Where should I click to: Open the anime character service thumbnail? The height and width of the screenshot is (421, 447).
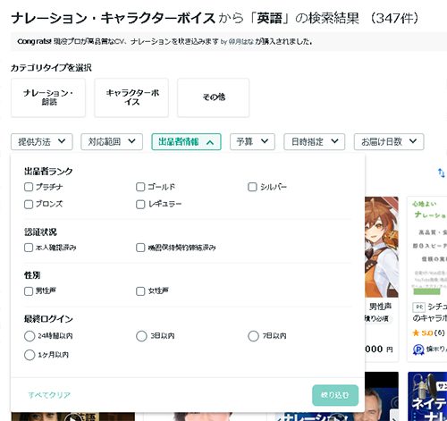[x=382, y=247]
